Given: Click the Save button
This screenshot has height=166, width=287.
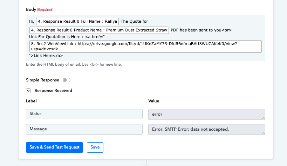Looking at the screenshot, I should pos(95,147).
